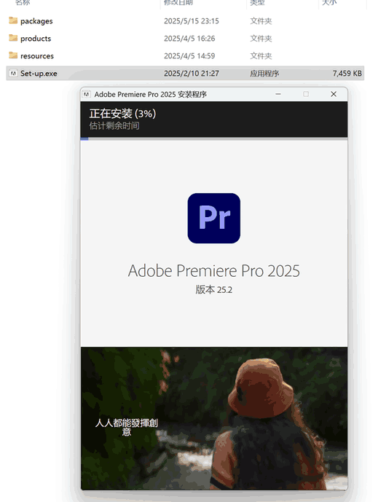Select the resources folder icon
Viewport: 378px width, 502px height.
tap(13, 55)
